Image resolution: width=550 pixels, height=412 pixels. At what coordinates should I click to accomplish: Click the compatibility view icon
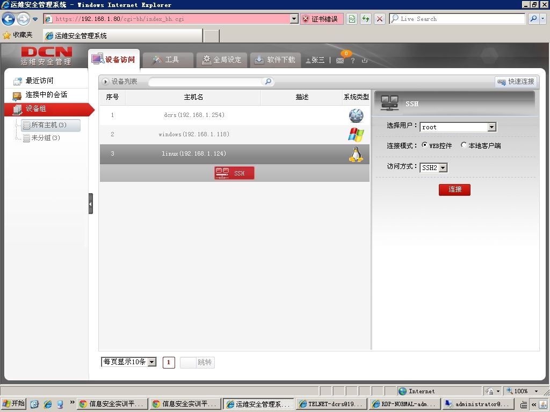click(352, 19)
